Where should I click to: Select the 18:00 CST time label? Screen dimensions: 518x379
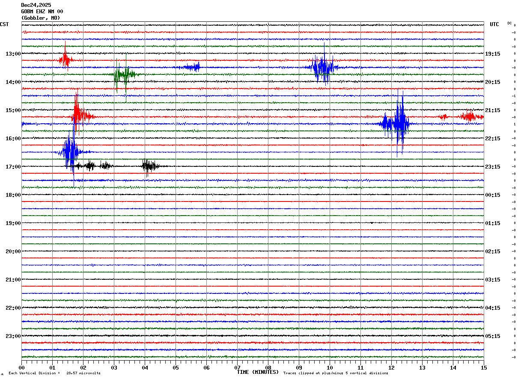coord(13,195)
